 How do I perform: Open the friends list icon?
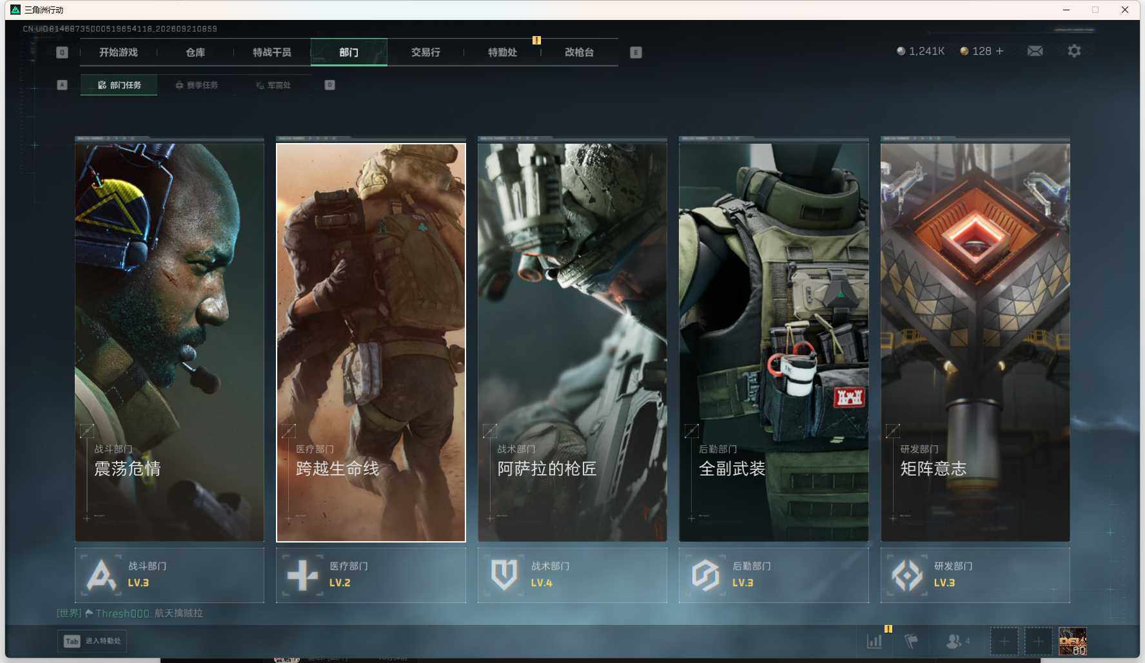click(x=957, y=641)
